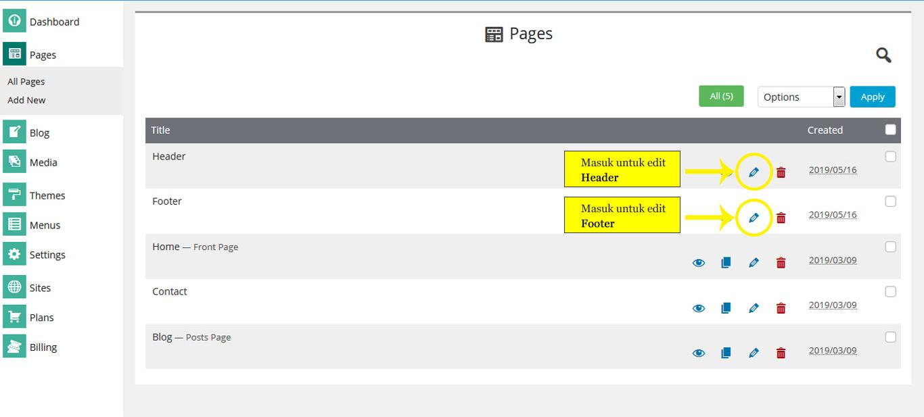Edit the Home page with pencil icon
This screenshot has height=417, width=924.
(x=754, y=263)
